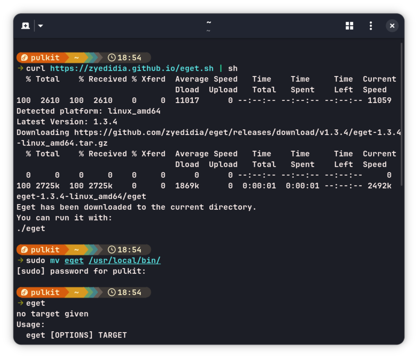Click the 'eget [OPTIONS] TARGET' usage line
Screen dimensions: 418x358
[76, 335]
